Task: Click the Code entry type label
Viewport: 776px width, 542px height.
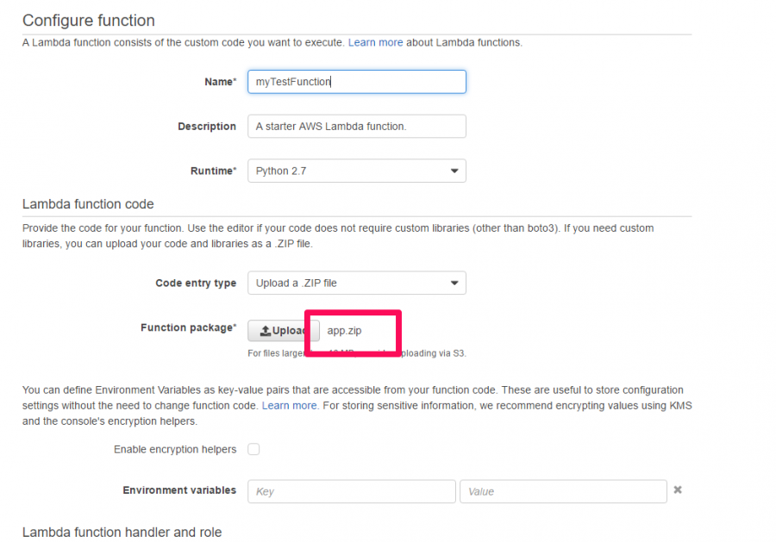Action: pyautogui.click(x=196, y=283)
